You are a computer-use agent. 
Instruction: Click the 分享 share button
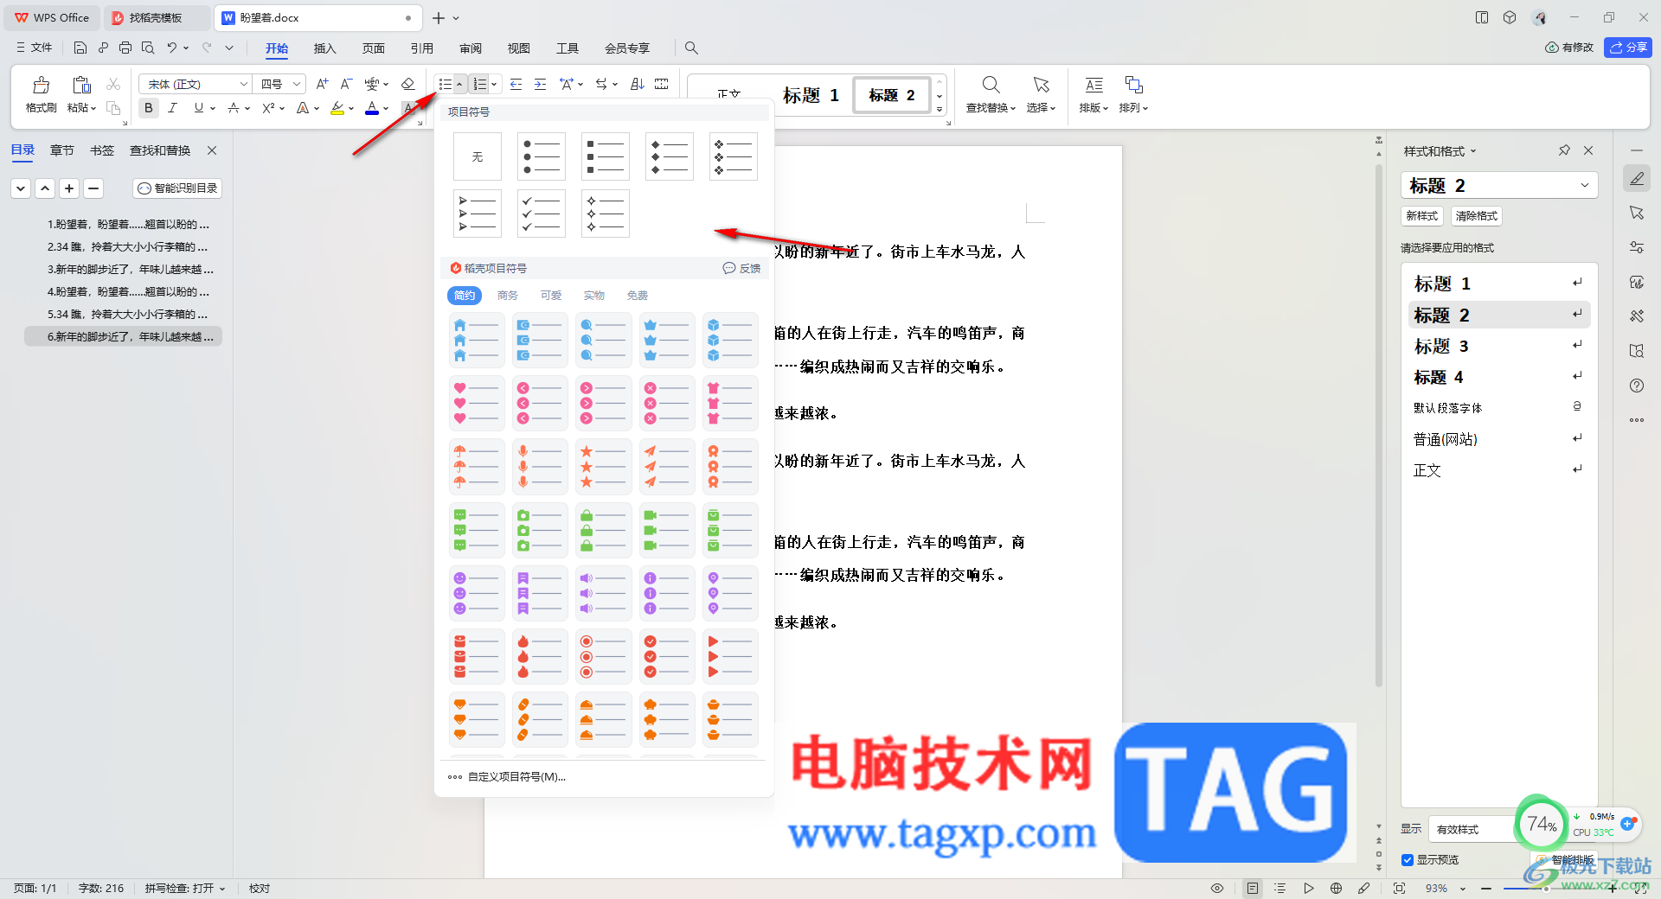point(1628,48)
